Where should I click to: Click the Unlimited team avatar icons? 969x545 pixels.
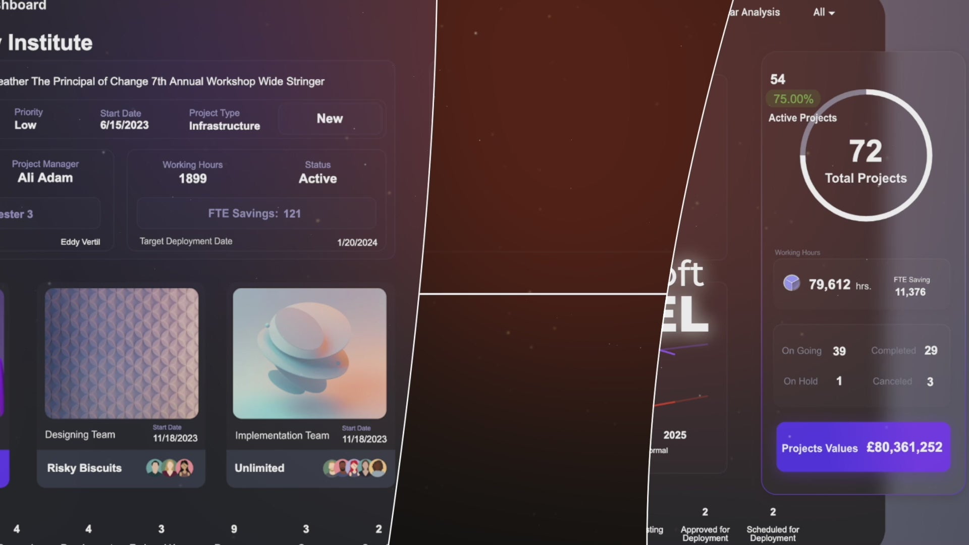tap(353, 468)
